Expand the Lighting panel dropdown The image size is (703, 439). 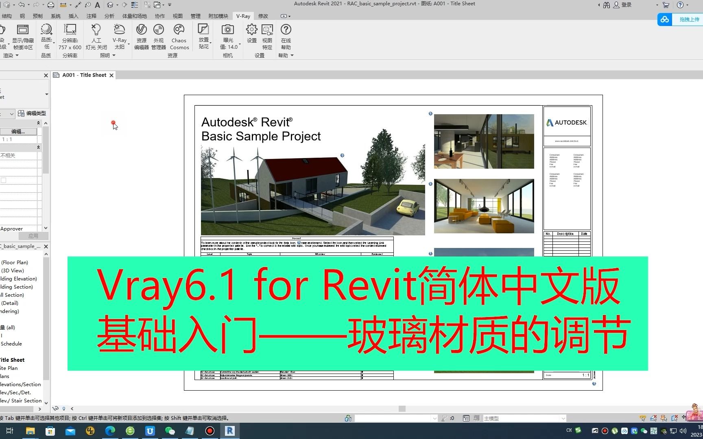(x=114, y=55)
